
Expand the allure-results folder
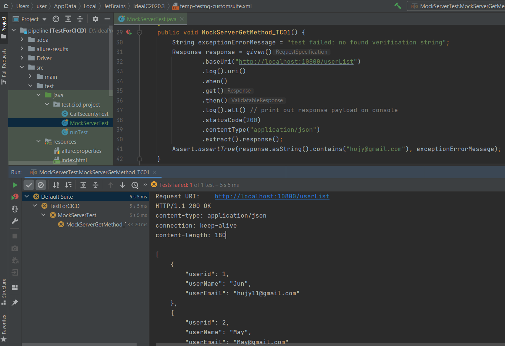coord(22,48)
